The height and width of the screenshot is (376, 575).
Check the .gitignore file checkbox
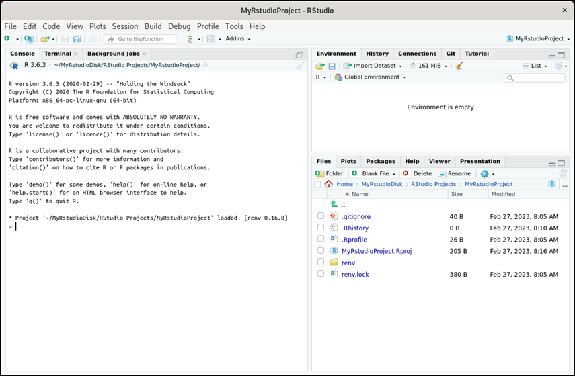321,216
